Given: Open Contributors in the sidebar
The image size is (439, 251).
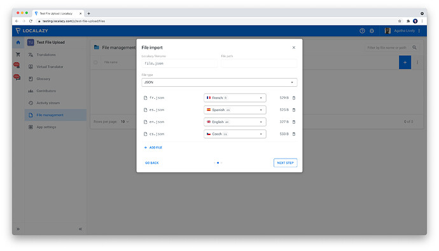Looking at the screenshot, I should [x=55, y=91].
